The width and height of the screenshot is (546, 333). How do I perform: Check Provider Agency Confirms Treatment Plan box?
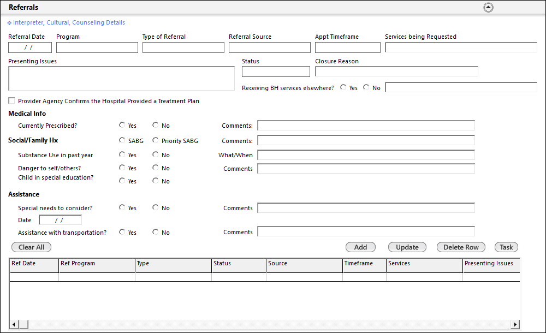pyautogui.click(x=11, y=101)
